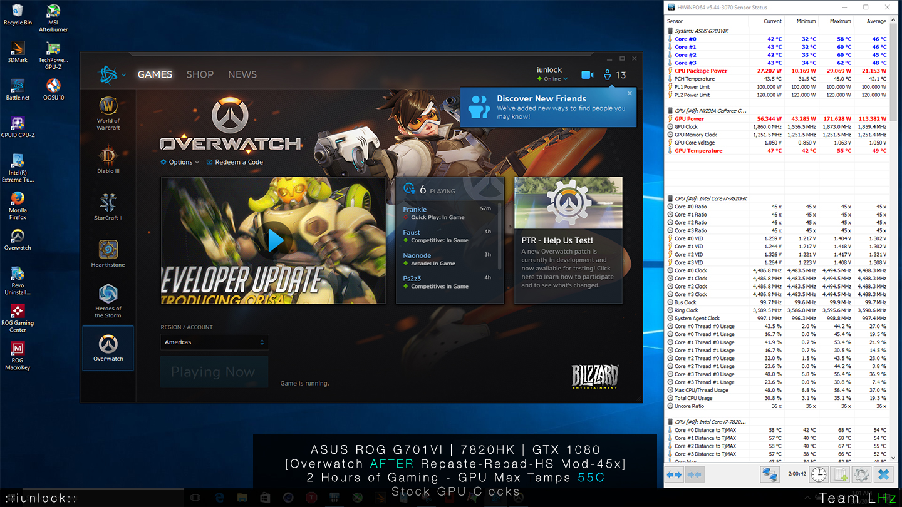This screenshot has height=507, width=902.
Task: Switch to the NEWS tab
Action: [x=242, y=74]
